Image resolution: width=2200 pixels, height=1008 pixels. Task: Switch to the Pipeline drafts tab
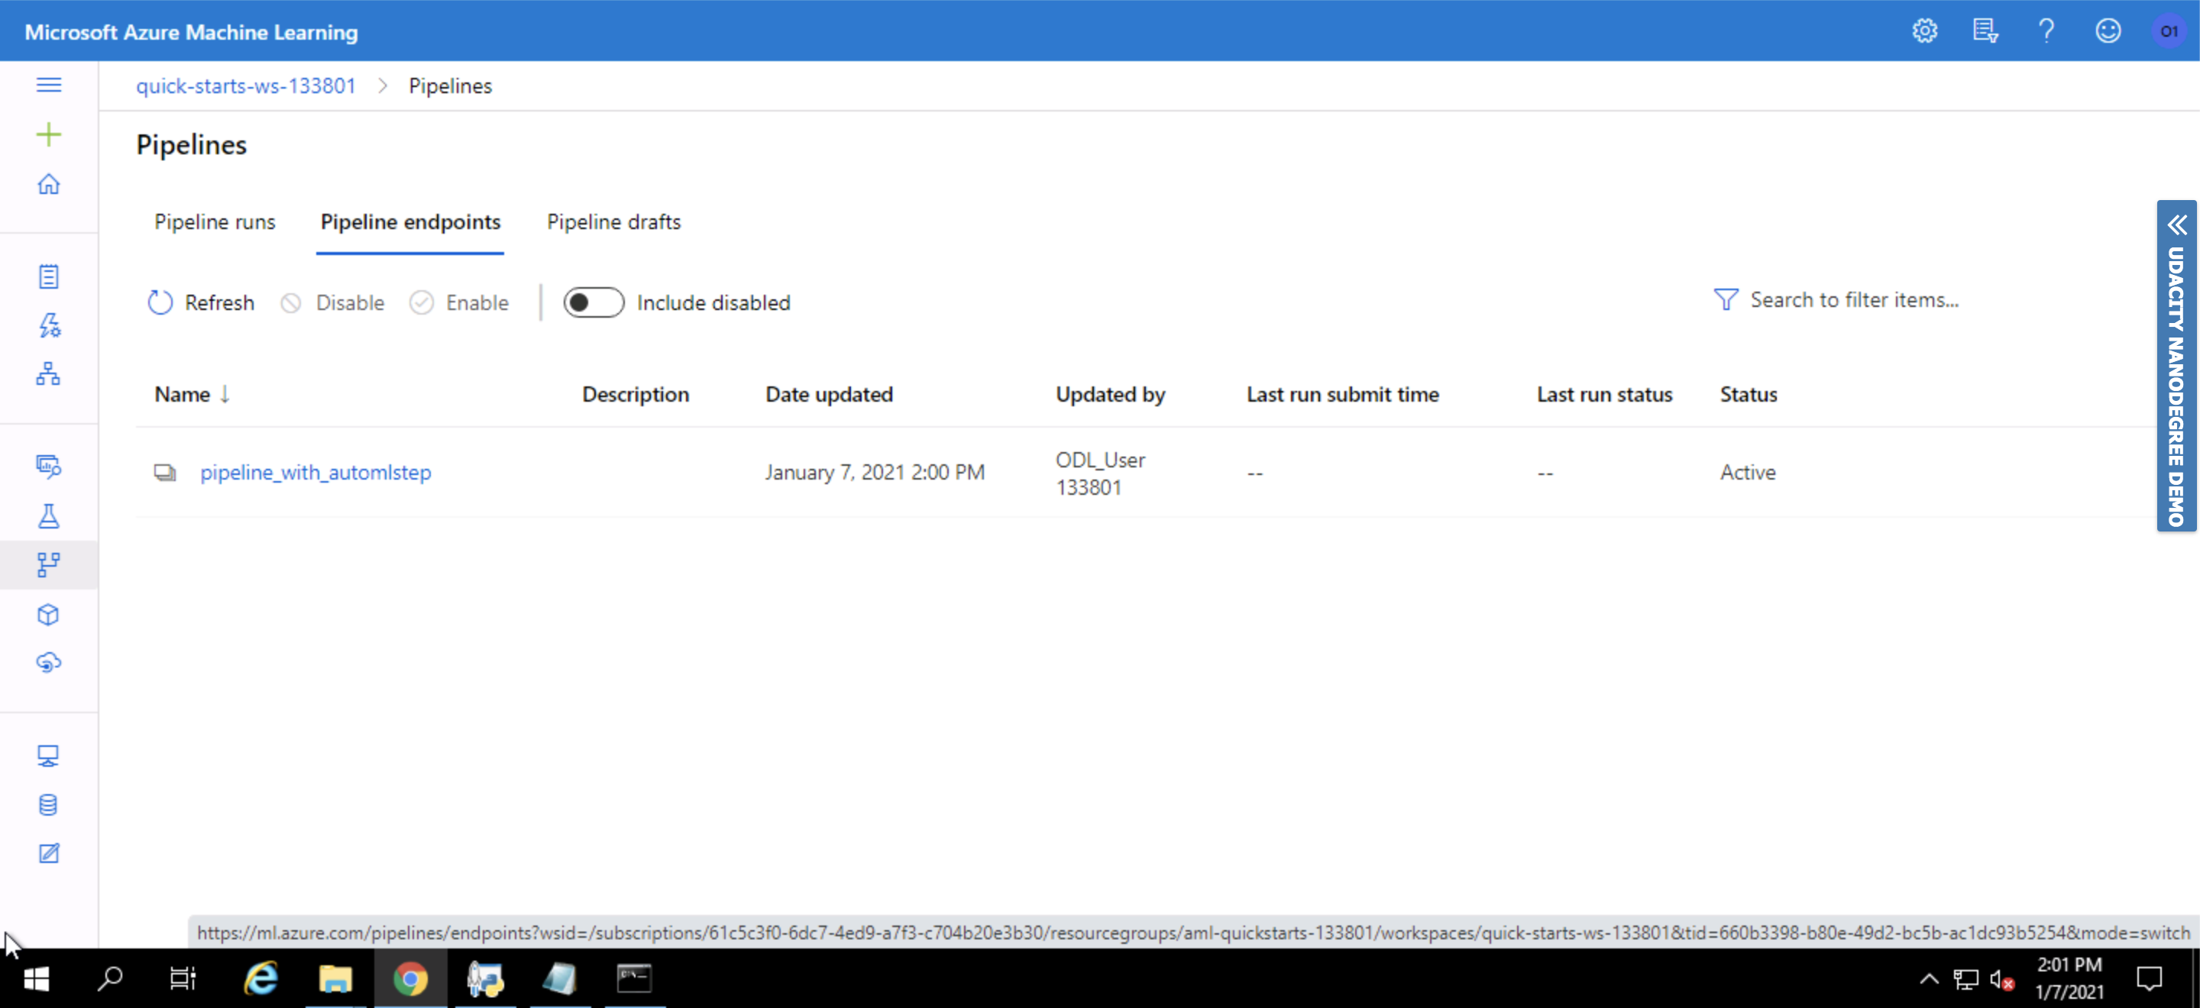point(613,222)
